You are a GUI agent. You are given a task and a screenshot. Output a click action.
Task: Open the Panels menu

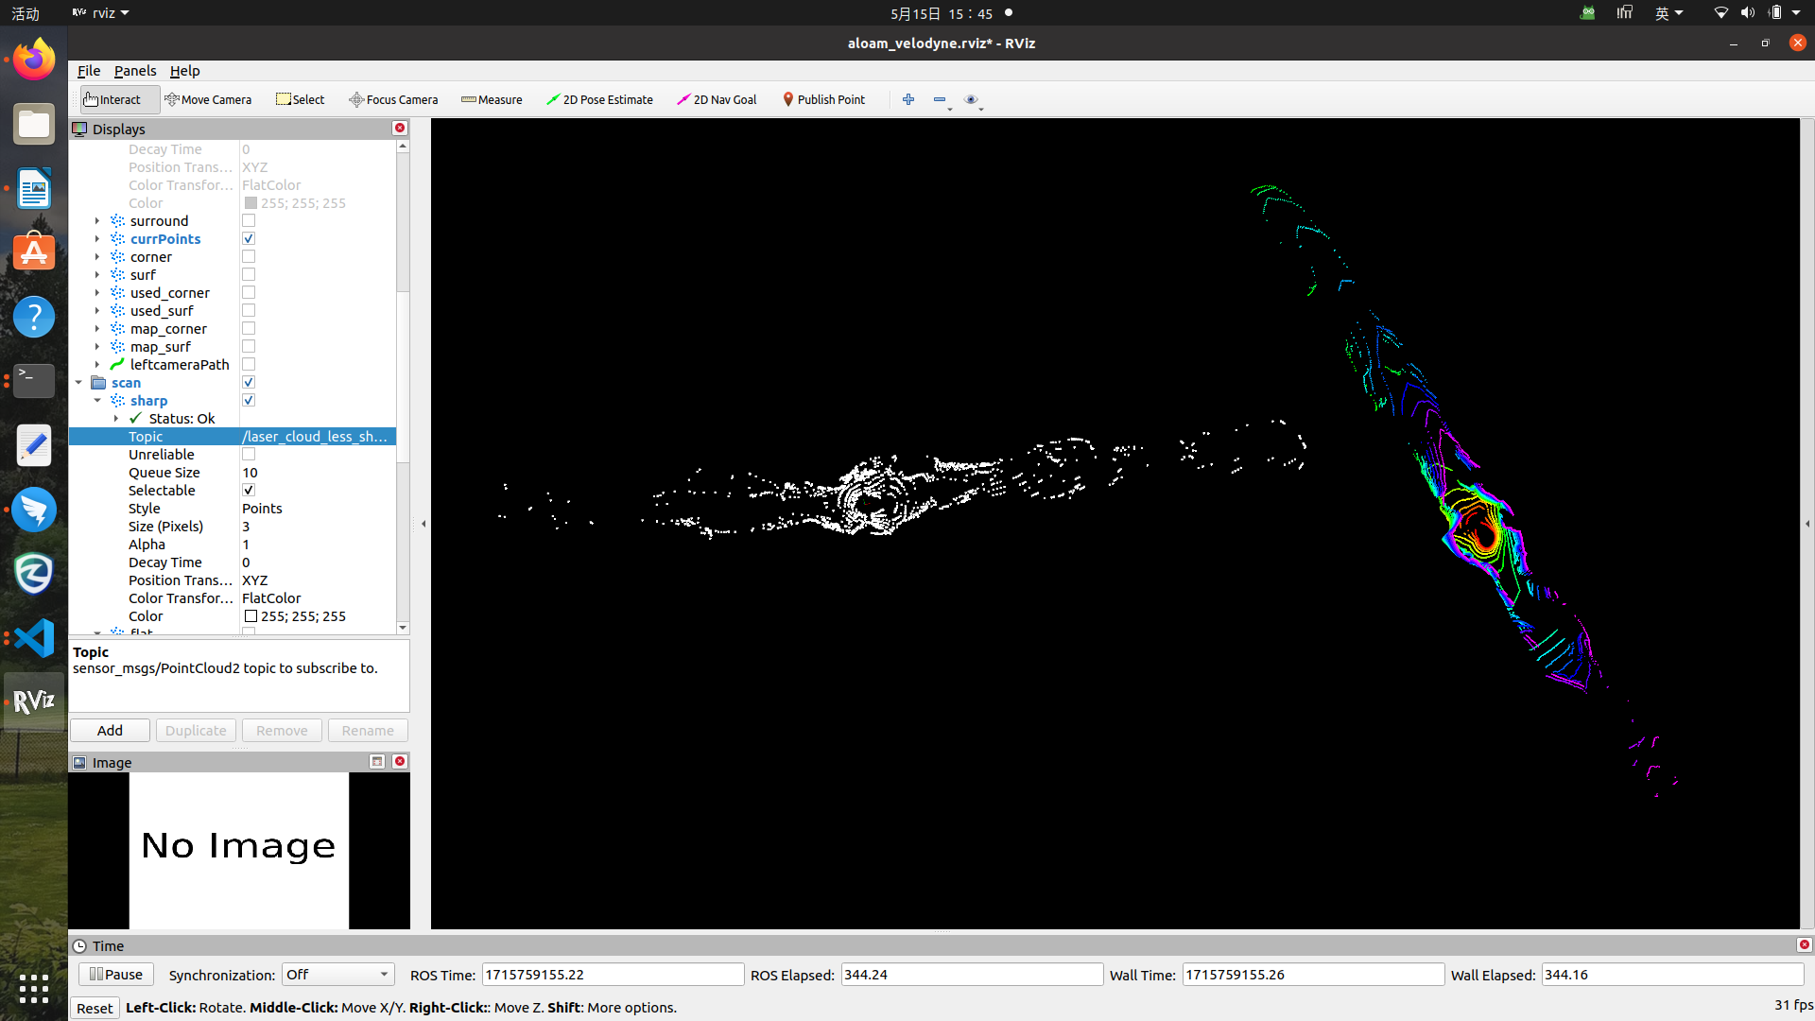(135, 71)
